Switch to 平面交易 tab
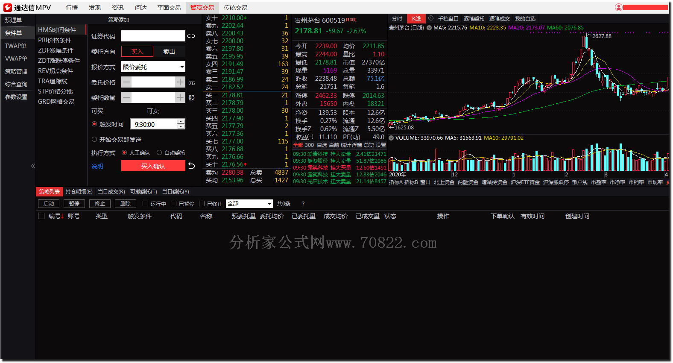 [x=169, y=8]
